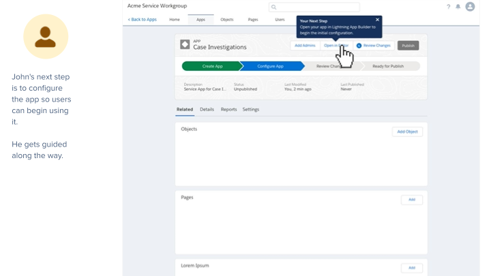Click the Add Object button

[x=407, y=132]
